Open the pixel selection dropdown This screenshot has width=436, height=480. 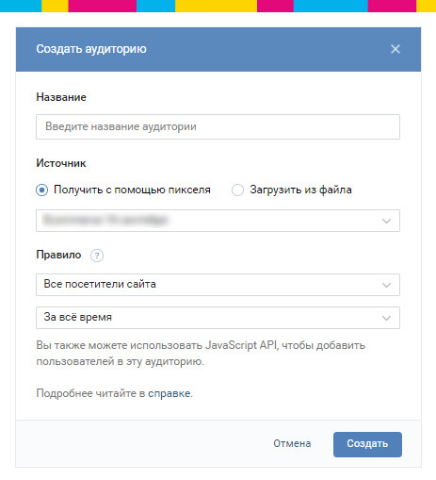coord(218,221)
